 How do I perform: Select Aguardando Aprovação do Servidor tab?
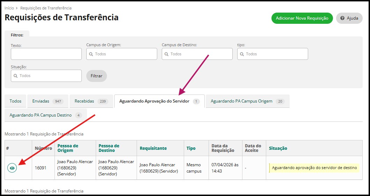159,101
